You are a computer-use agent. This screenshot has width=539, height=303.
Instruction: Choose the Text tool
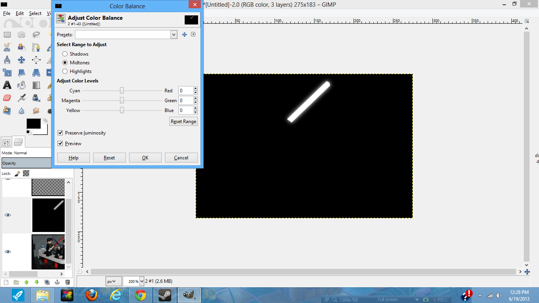[7, 85]
